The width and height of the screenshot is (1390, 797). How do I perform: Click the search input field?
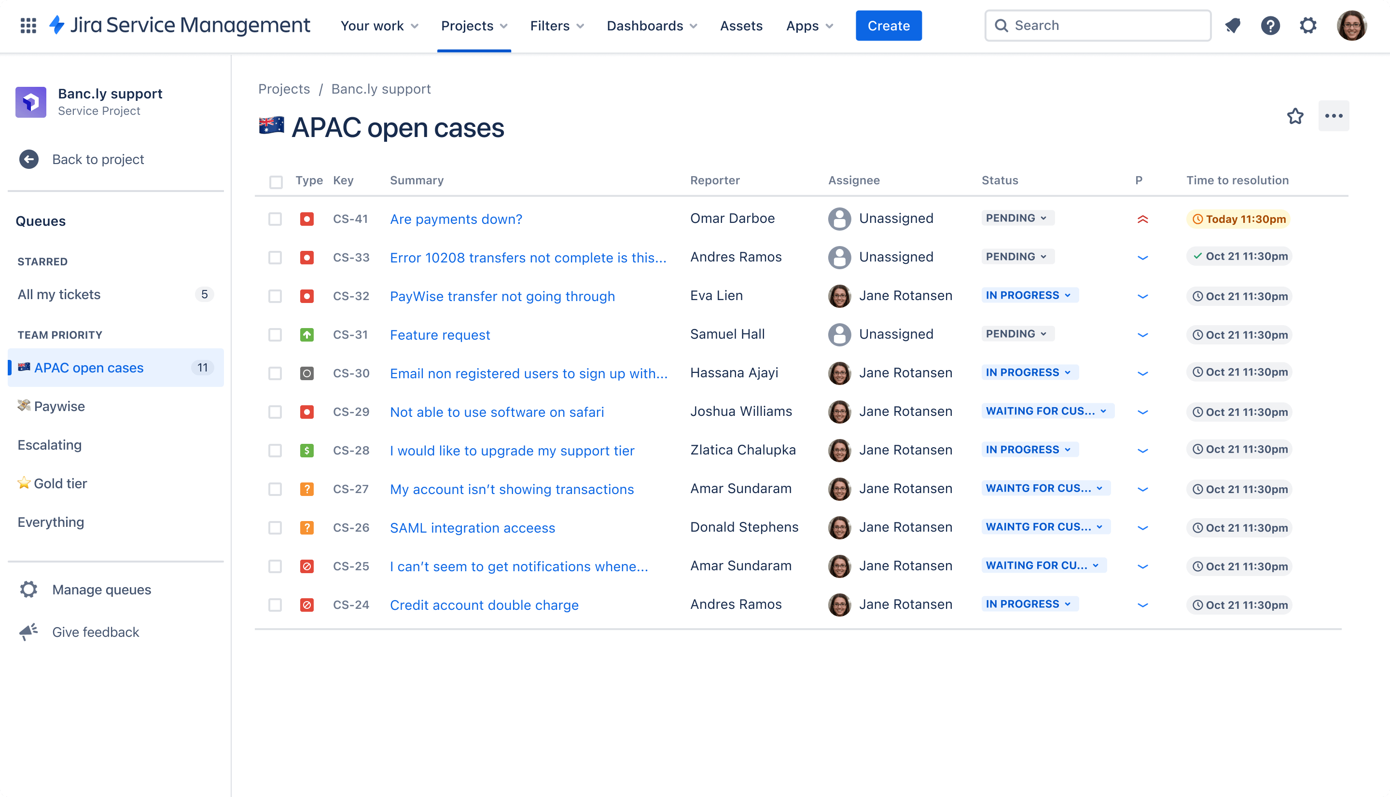(1097, 26)
